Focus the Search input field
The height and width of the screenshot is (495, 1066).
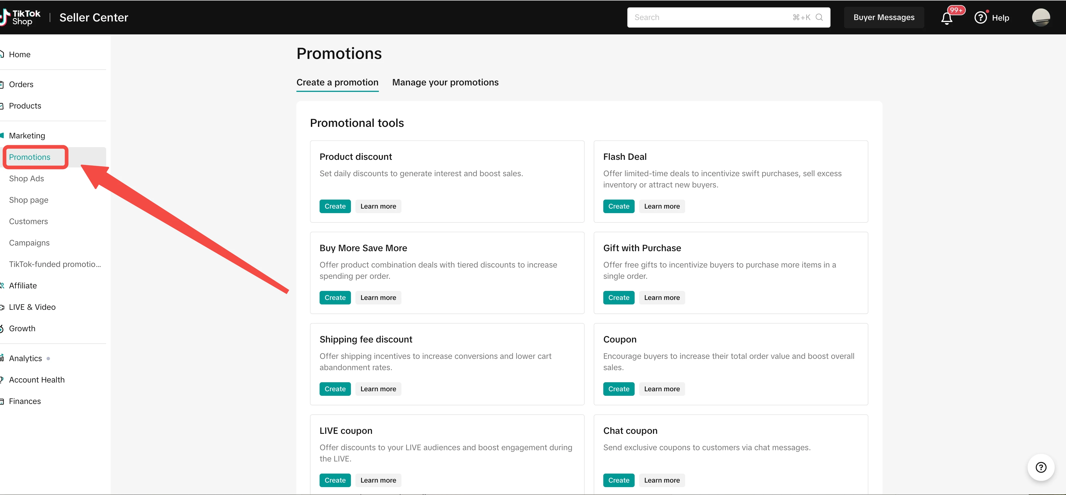tap(712, 17)
